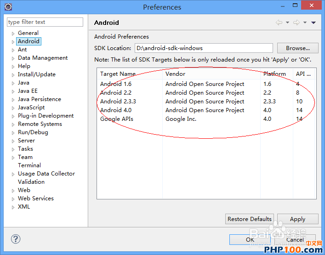Select the Android 4.0 target row
The width and height of the screenshot is (325, 255).
pos(206,110)
